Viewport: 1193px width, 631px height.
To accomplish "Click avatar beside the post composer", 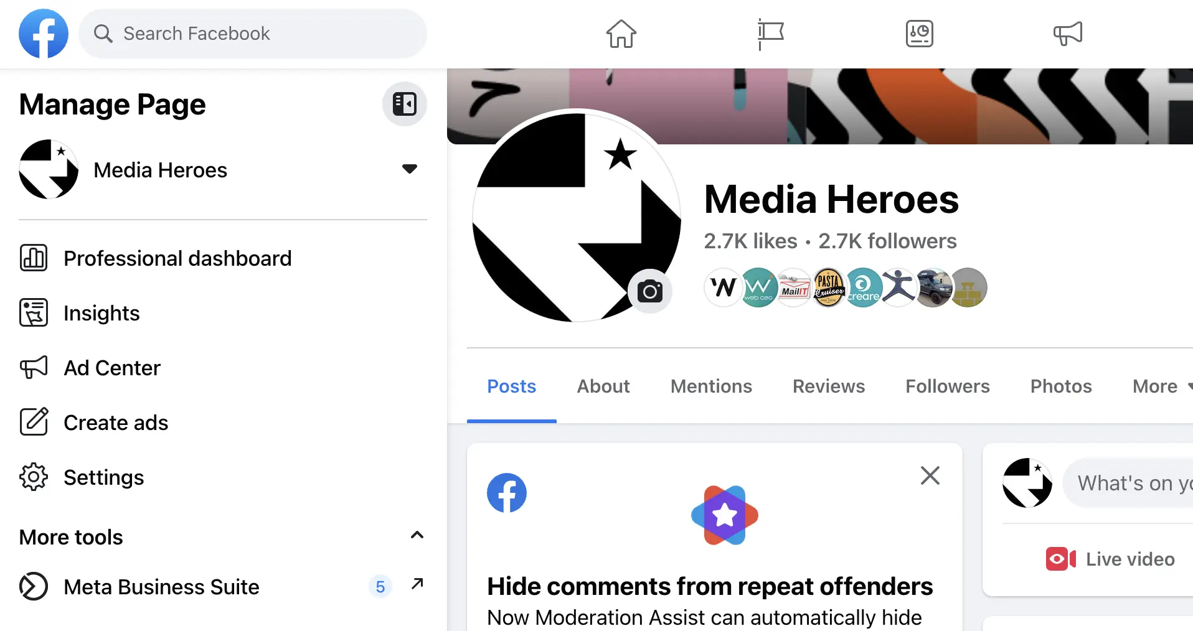I will point(1027,483).
